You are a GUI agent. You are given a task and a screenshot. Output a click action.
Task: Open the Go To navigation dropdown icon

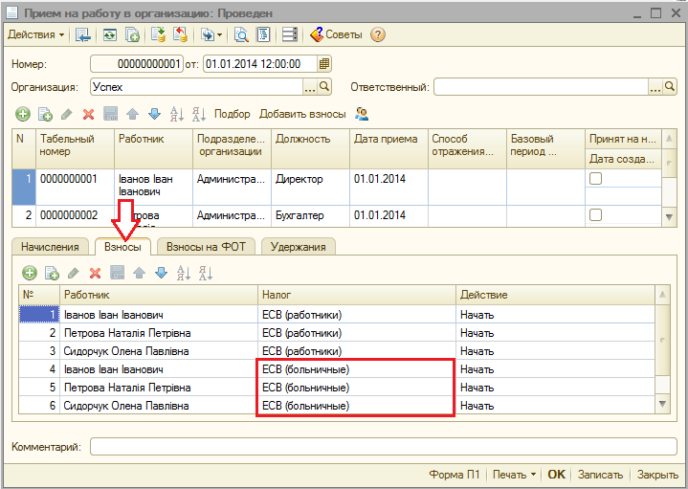pyautogui.click(x=211, y=34)
